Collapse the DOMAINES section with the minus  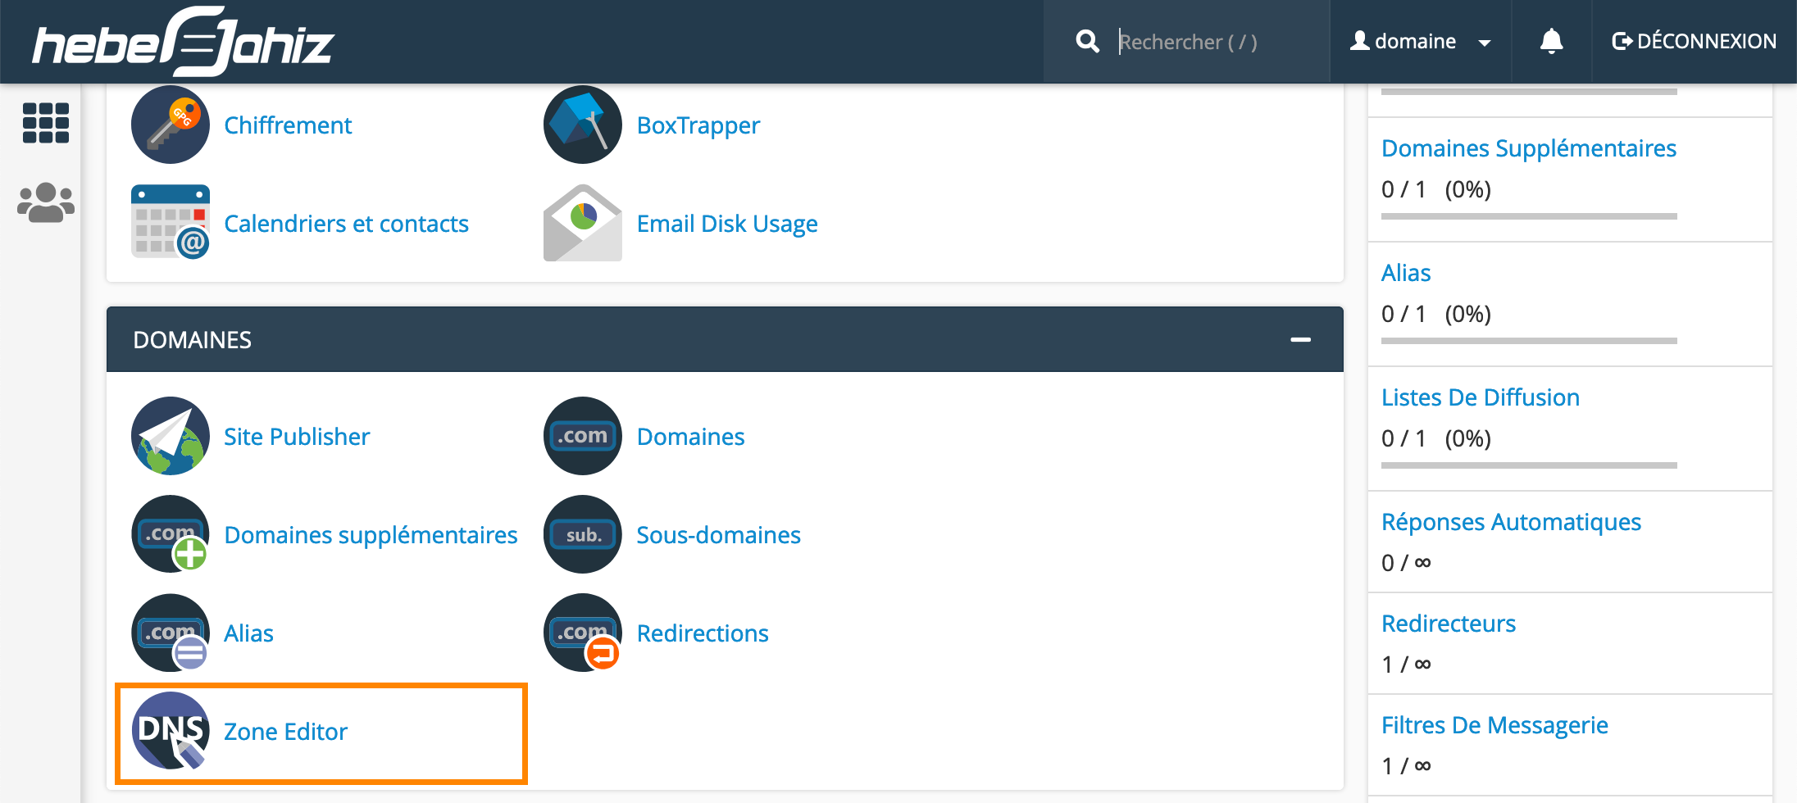pos(1301,339)
